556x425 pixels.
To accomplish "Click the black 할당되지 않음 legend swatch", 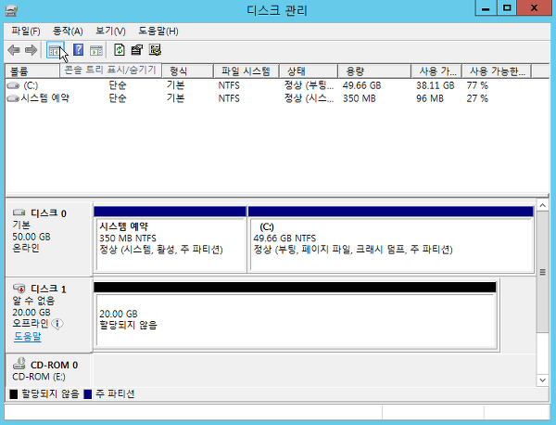I will [14, 394].
